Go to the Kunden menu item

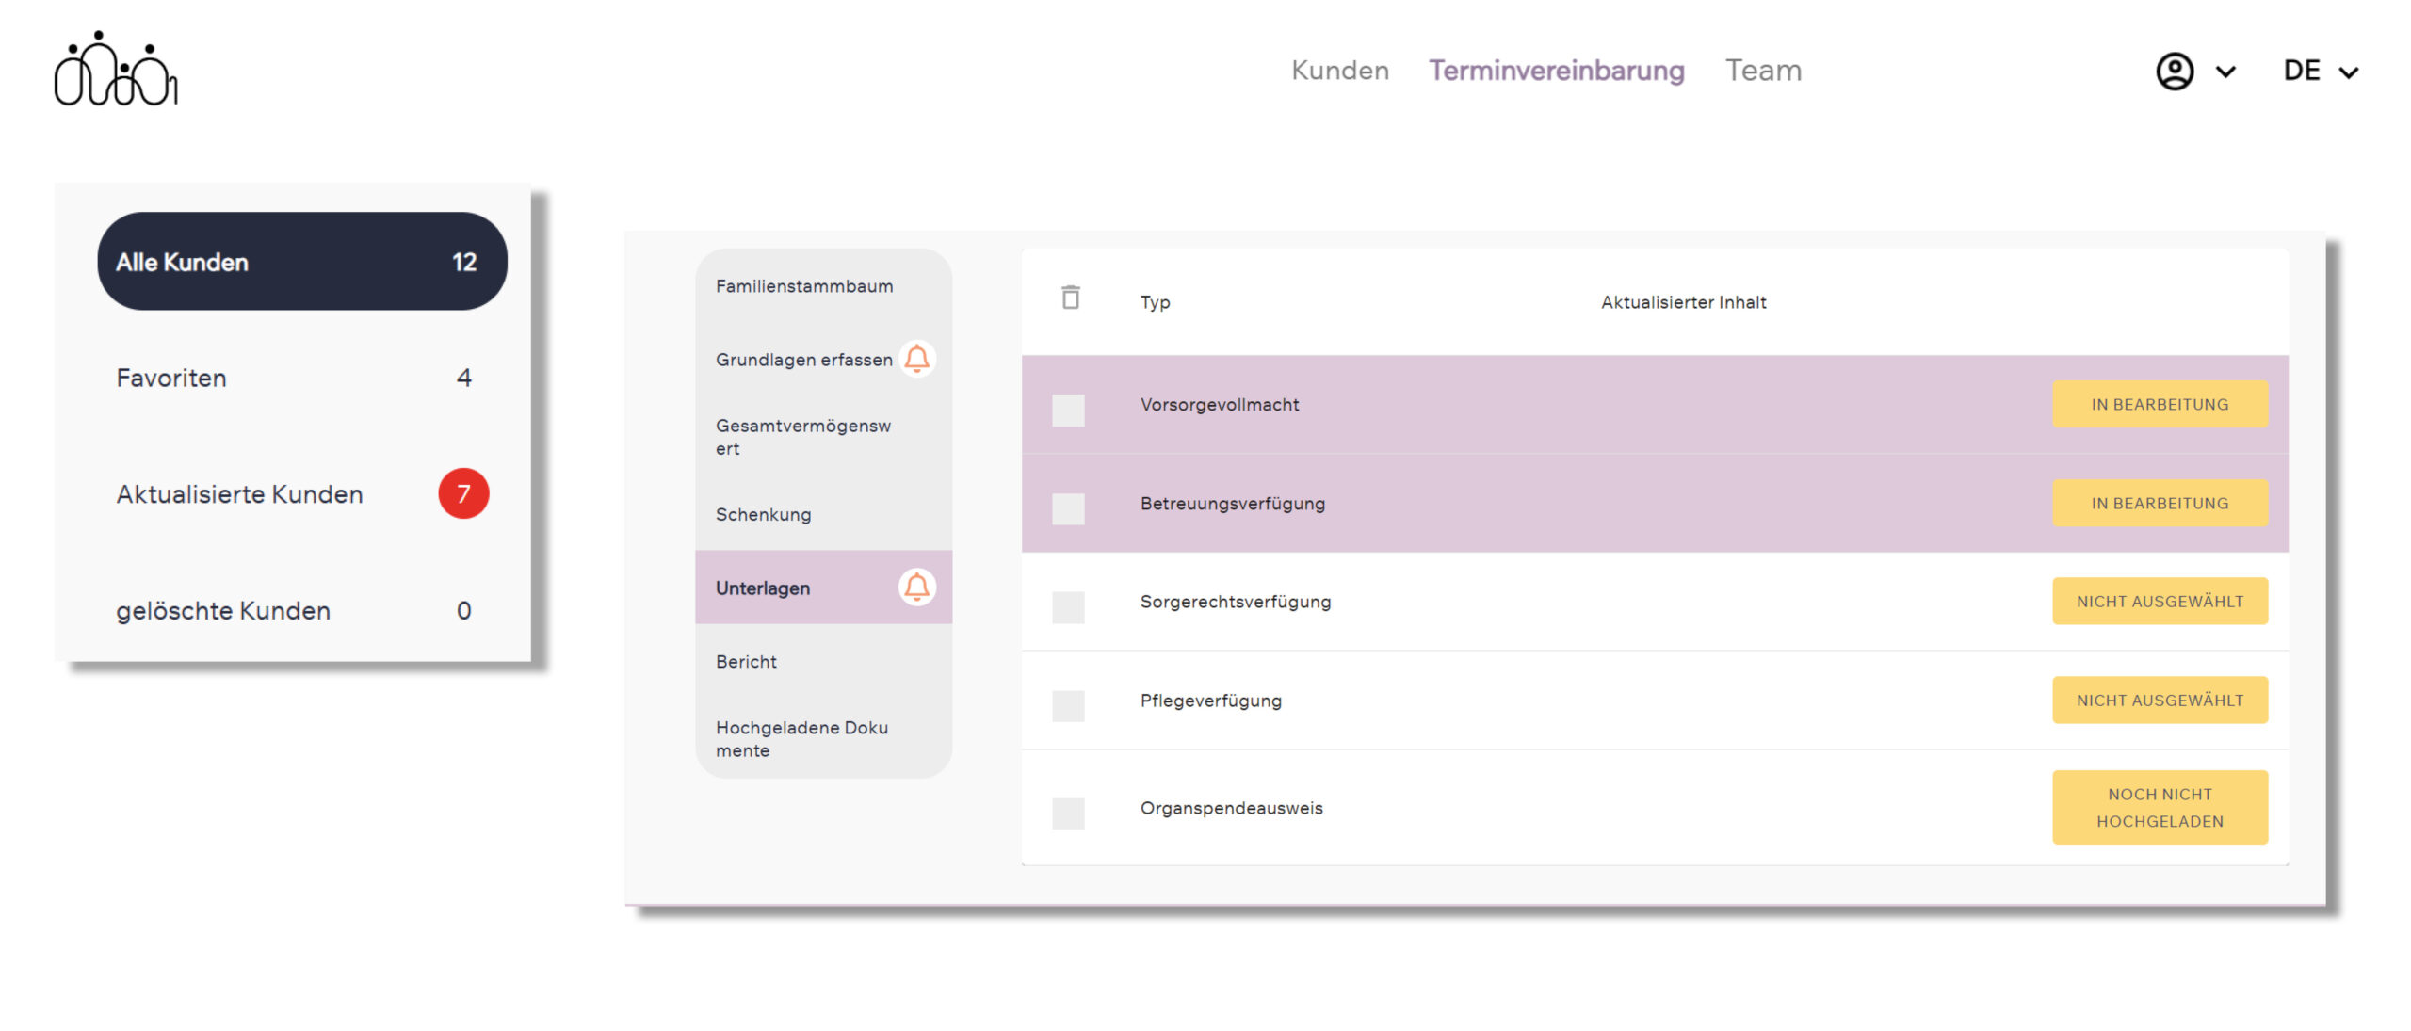[x=1339, y=71]
